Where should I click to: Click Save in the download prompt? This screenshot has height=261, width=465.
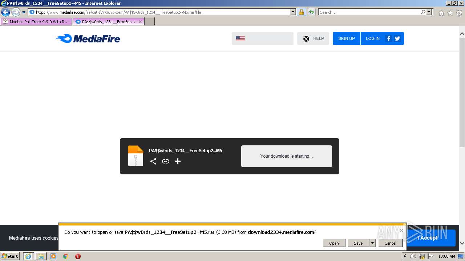(x=359, y=243)
